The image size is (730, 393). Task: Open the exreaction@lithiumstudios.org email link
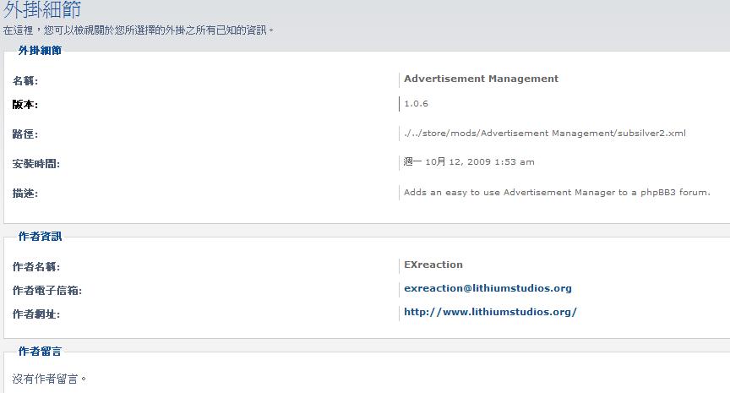click(488, 288)
